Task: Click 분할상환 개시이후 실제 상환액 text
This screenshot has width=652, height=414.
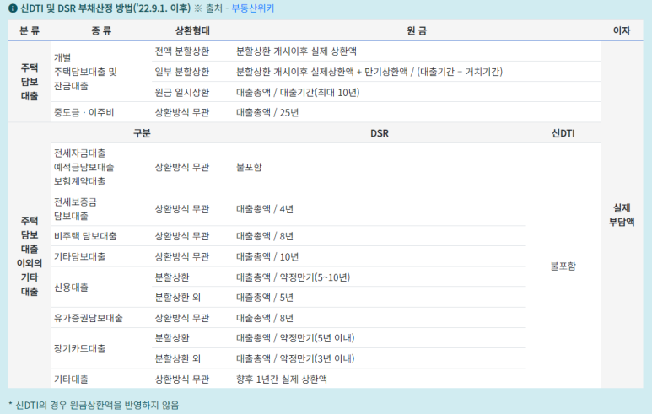Action: [296, 51]
